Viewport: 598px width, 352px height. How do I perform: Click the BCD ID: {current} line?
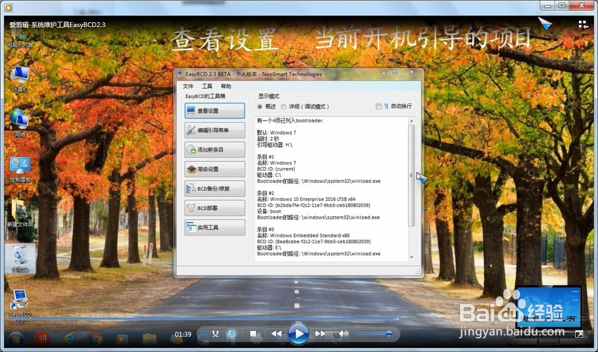[276, 169]
